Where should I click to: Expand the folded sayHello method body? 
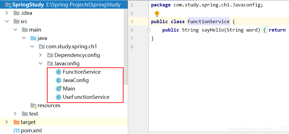point(149,30)
